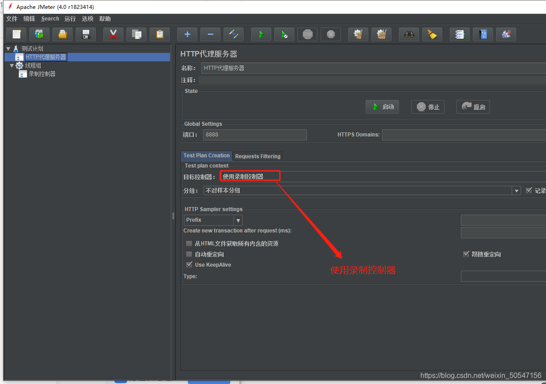Viewport: 546px width, 384px height.
Task: Open the 文件 menu
Action: [x=12, y=19]
